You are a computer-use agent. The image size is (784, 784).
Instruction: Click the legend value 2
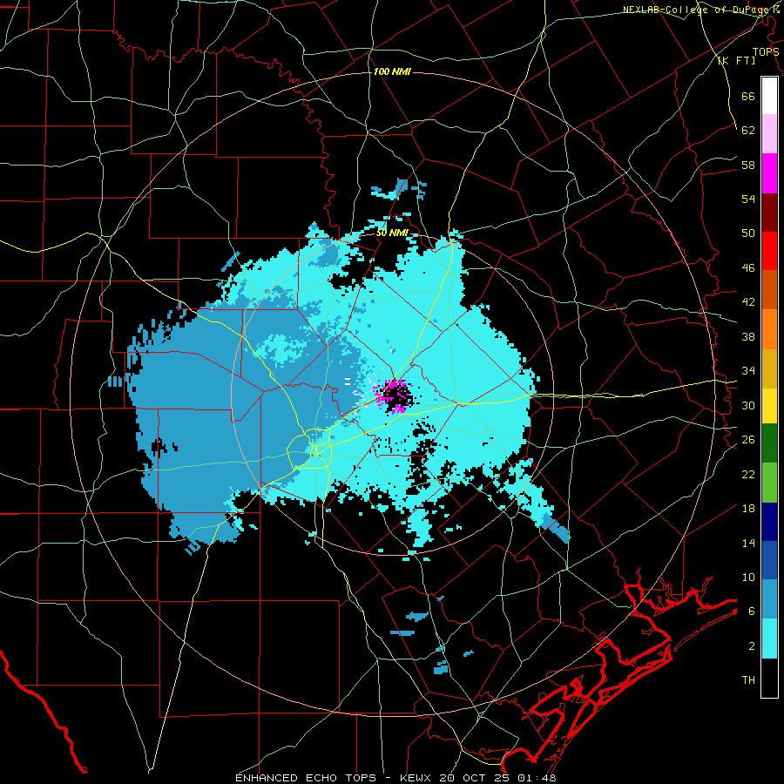pos(752,646)
